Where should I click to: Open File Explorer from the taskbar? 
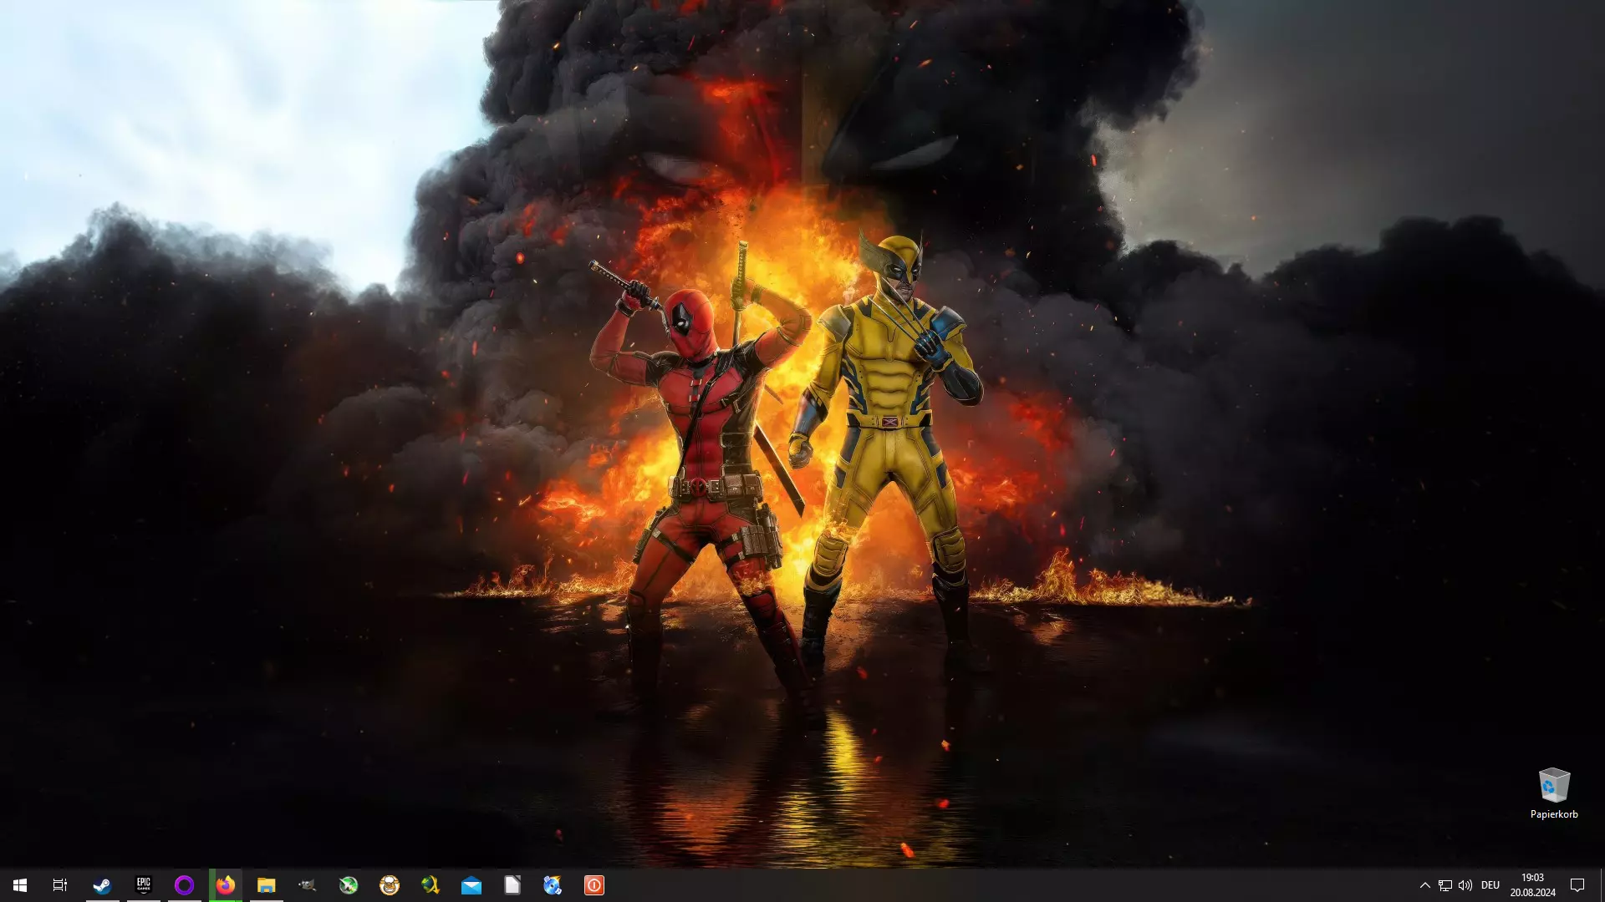point(266,885)
